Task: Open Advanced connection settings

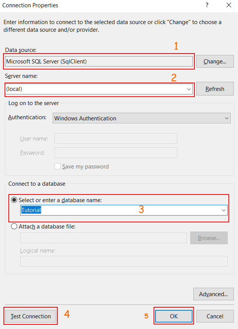Action: pos(213,294)
